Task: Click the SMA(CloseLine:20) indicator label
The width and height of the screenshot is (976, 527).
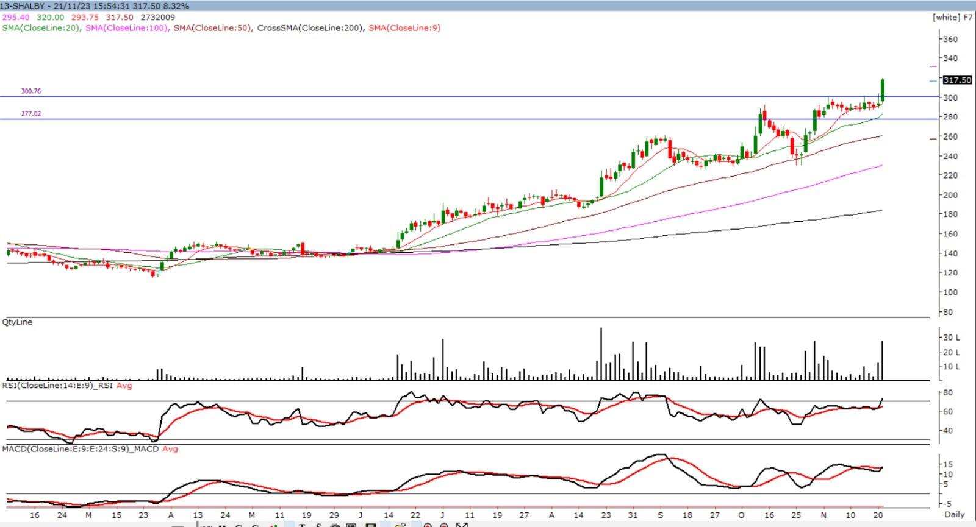Action: 41,28
